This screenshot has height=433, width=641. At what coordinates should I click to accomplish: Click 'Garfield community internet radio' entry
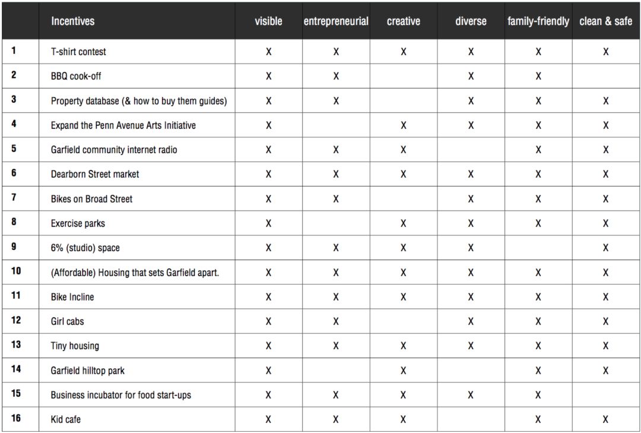click(x=113, y=150)
